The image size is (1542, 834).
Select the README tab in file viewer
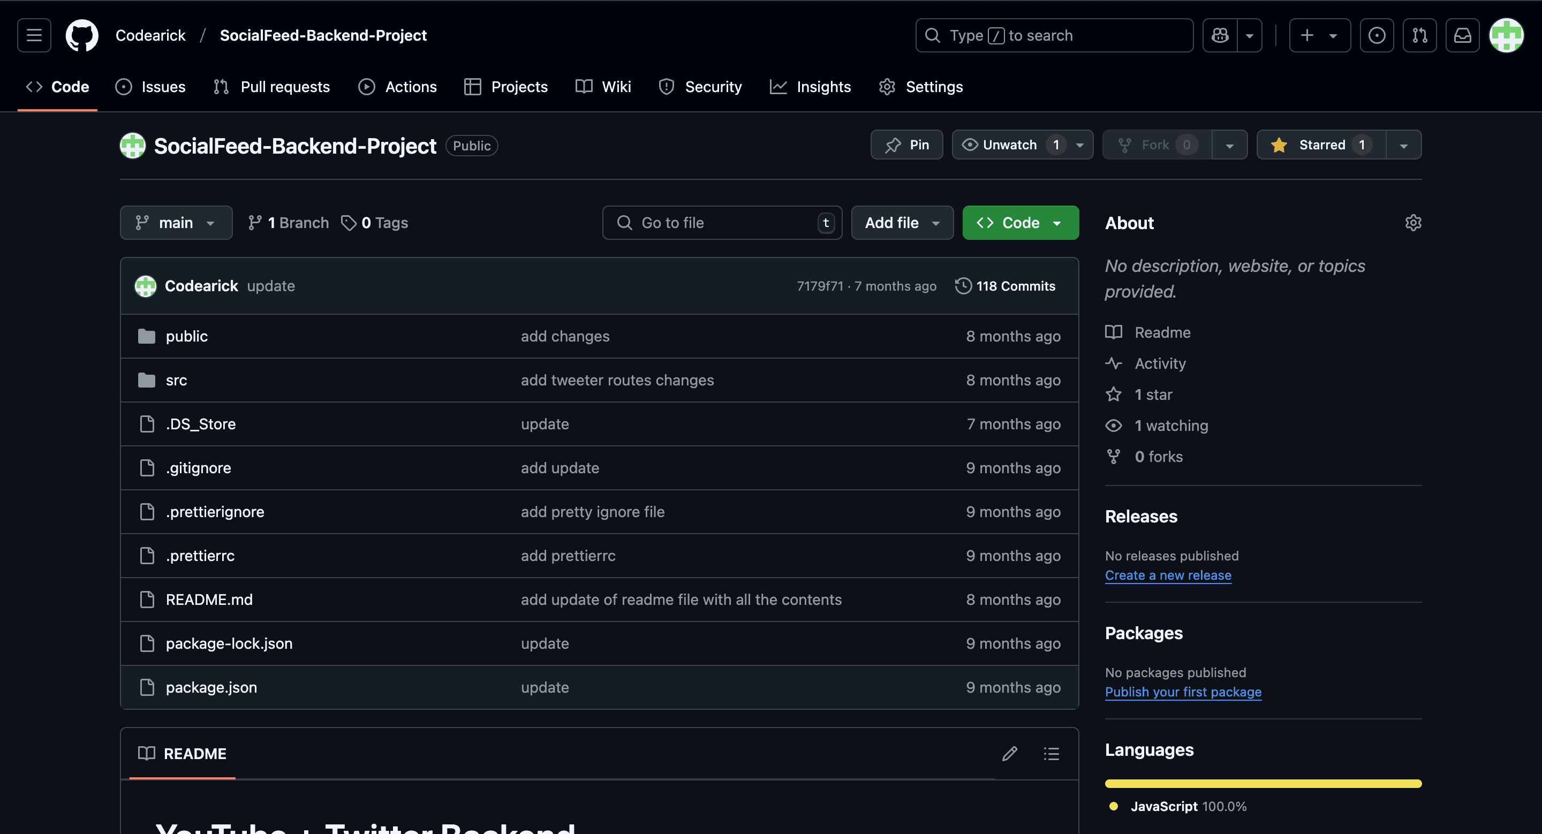click(x=182, y=754)
